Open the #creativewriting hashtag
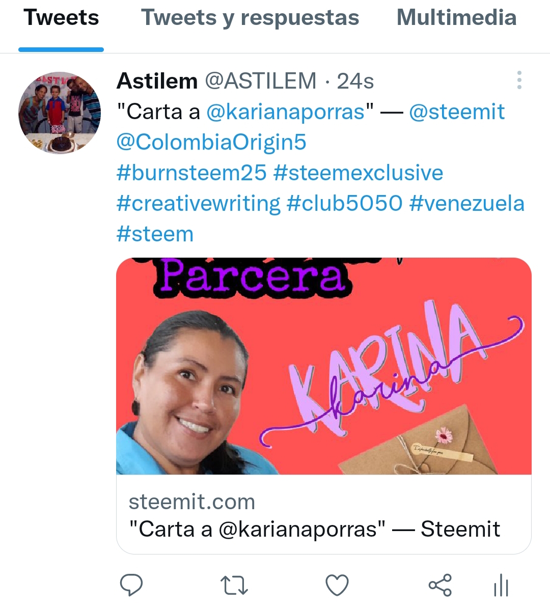The height and width of the screenshot is (610, 550). pos(198,204)
